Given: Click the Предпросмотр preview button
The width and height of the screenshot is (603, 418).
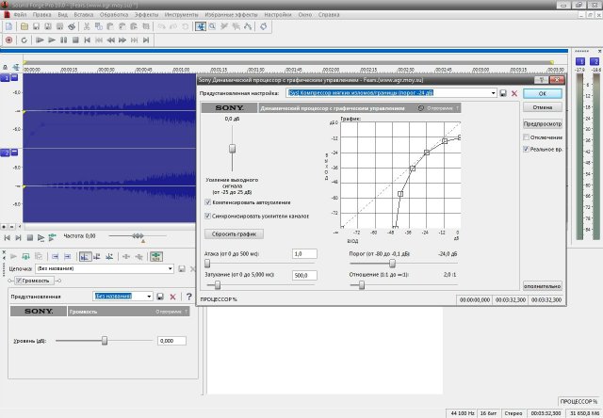Looking at the screenshot, I should coord(542,123).
